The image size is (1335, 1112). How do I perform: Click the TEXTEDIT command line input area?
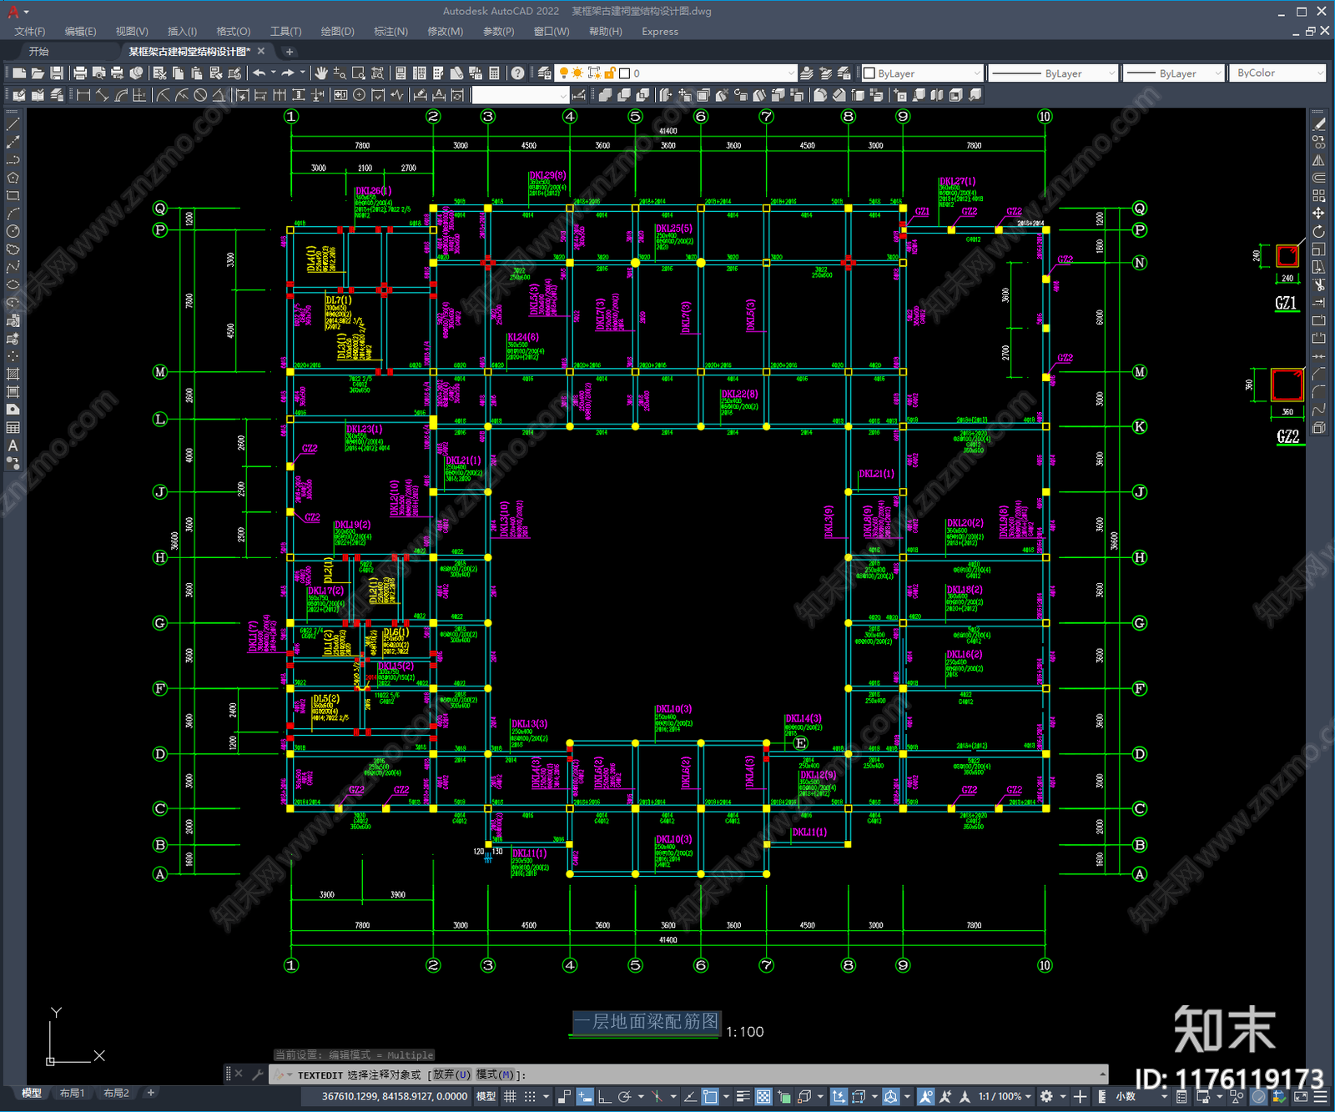click(688, 1074)
